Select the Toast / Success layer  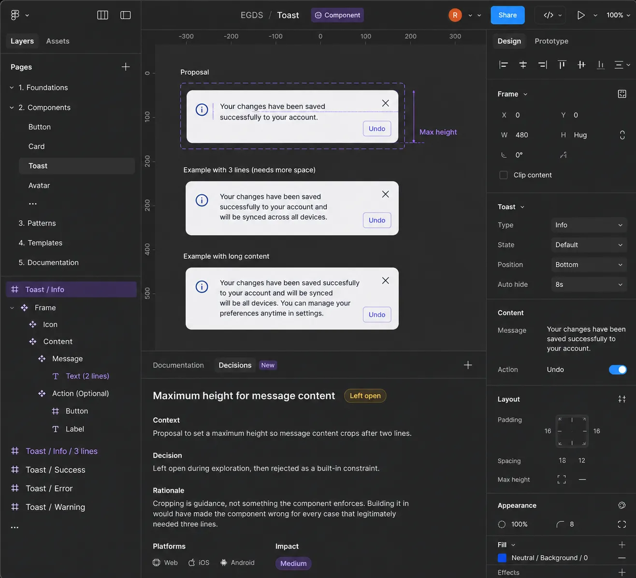point(55,470)
